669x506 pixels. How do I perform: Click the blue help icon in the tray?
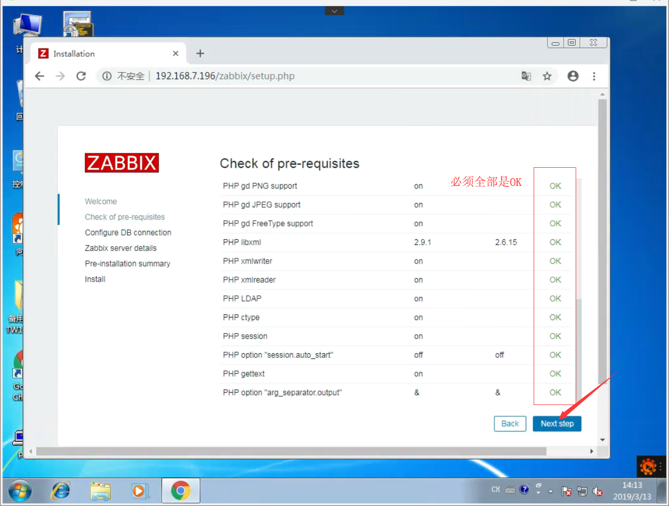[524, 489]
